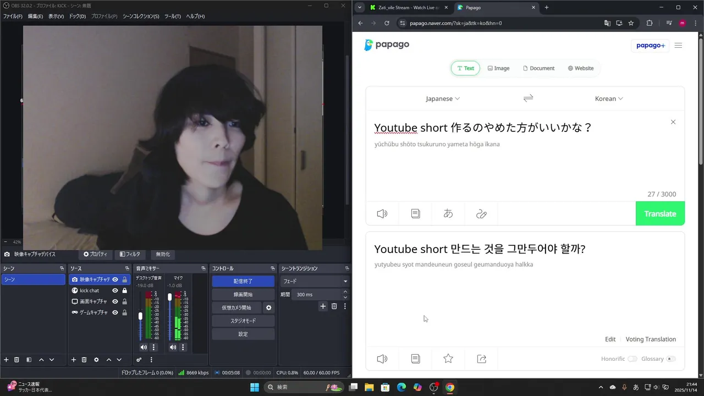Delete the selected scene in OBS
Viewport: 704px width, 396px height.
16,360
